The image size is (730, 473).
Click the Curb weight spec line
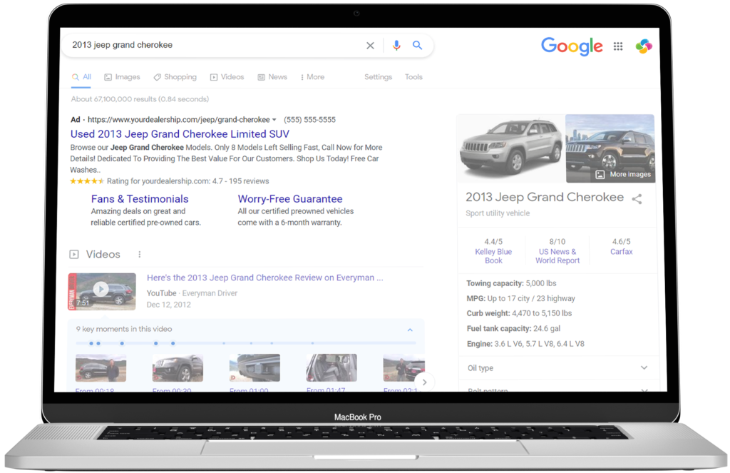point(519,313)
